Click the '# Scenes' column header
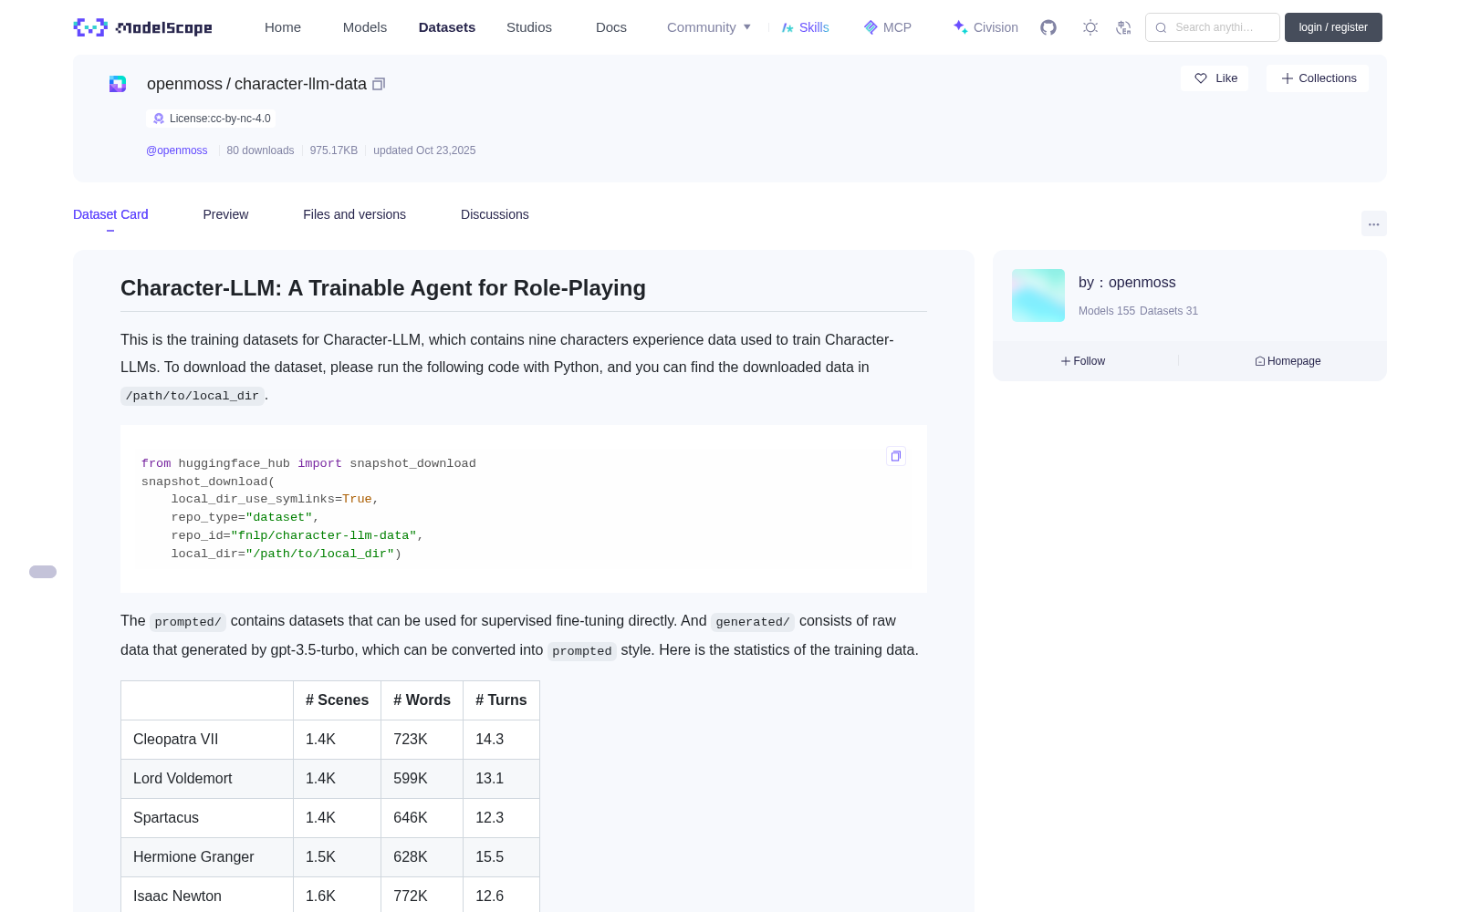This screenshot has width=1460, height=912. click(337, 700)
